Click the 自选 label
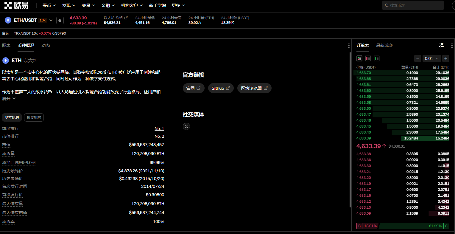The height and width of the screenshot is (234, 455). (x=6, y=33)
